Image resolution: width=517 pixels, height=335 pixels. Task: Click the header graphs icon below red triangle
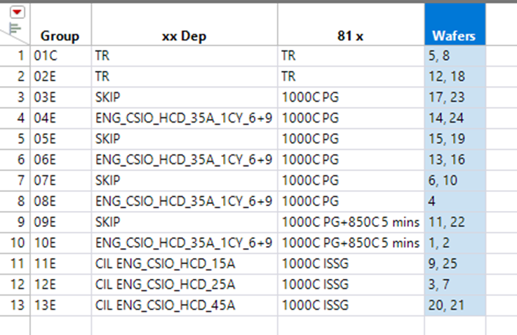coord(13,28)
